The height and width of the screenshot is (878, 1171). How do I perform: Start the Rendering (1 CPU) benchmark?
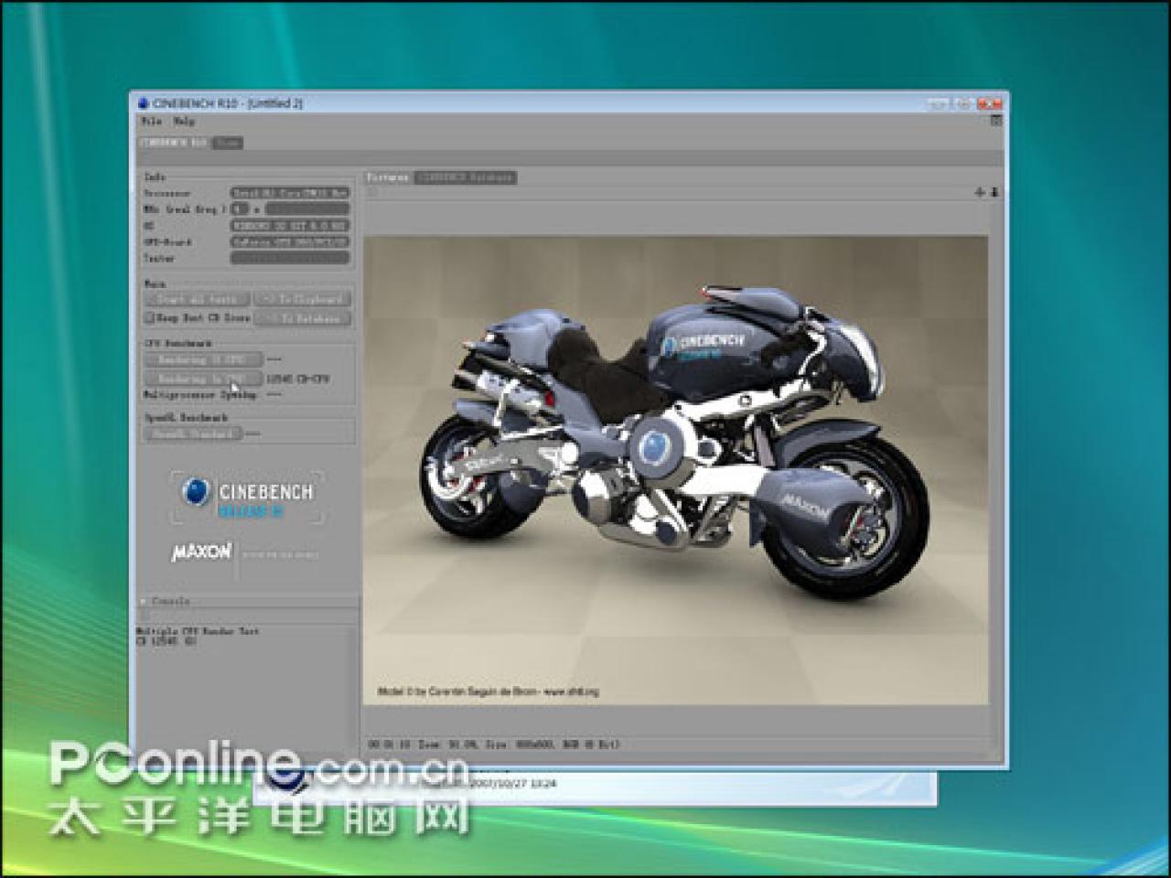pyautogui.click(x=203, y=360)
